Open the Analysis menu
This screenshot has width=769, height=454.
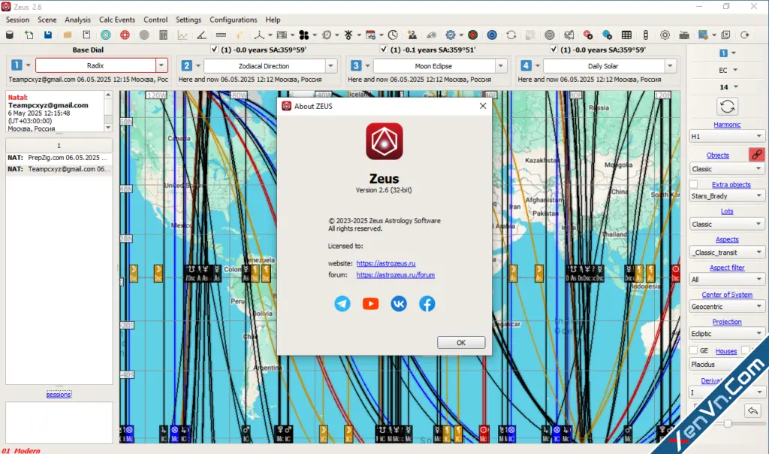point(77,20)
